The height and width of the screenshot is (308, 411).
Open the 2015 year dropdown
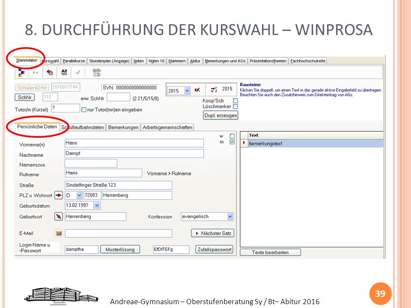tap(187, 91)
